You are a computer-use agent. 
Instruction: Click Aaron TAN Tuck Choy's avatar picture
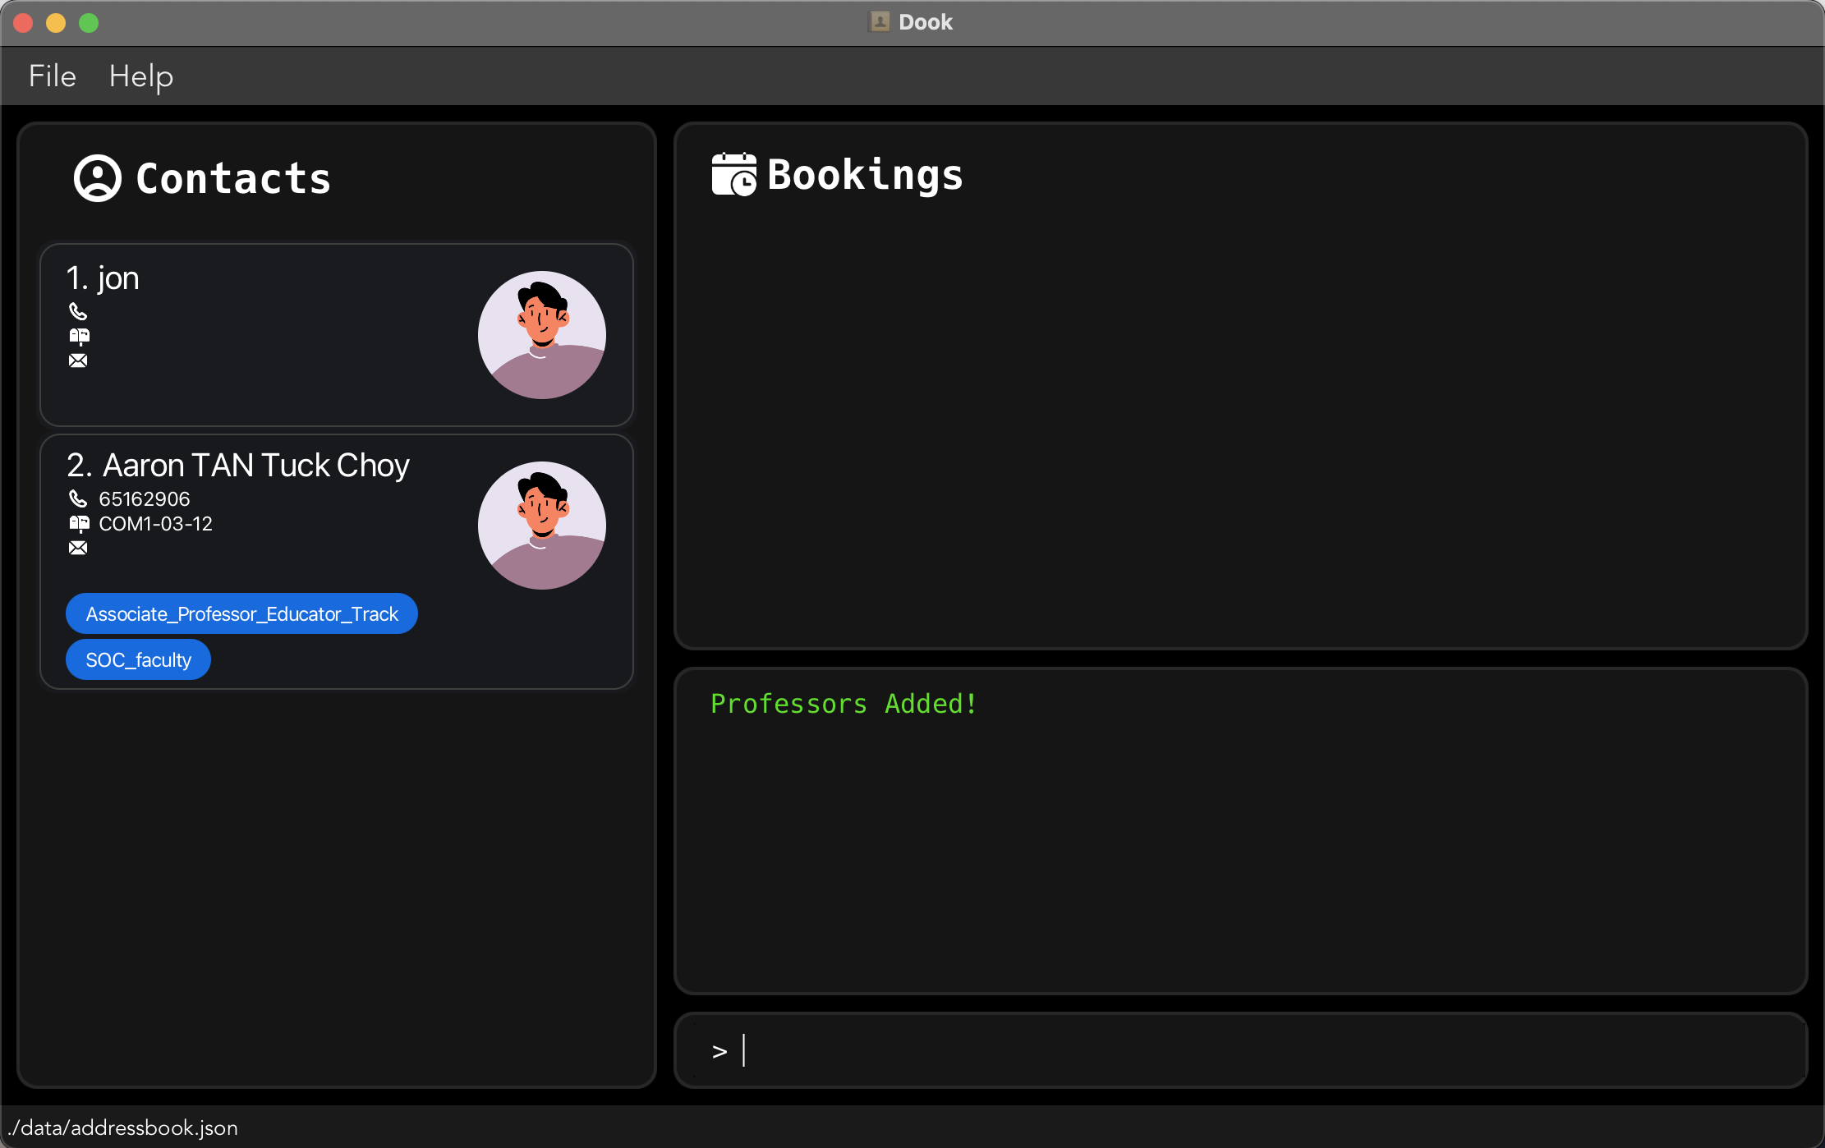pos(542,526)
